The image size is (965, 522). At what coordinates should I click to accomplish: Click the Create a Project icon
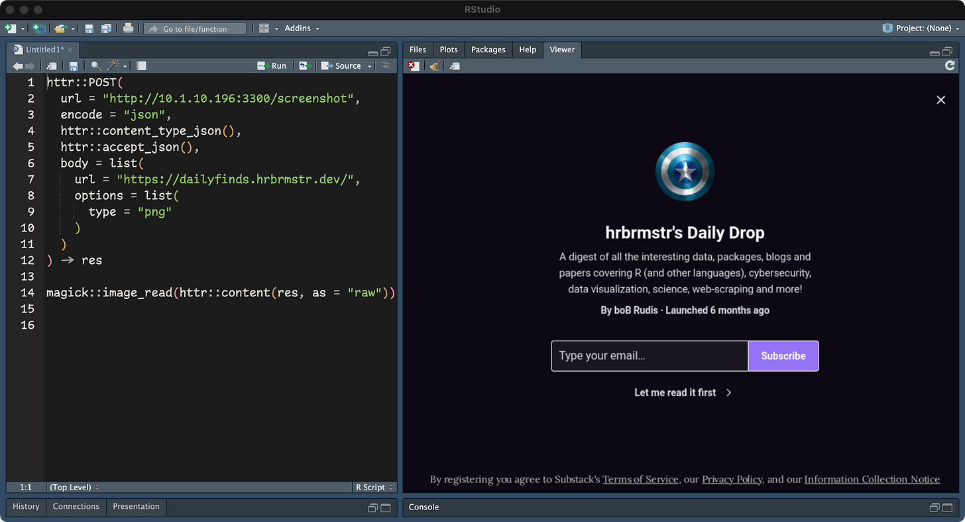tap(39, 28)
